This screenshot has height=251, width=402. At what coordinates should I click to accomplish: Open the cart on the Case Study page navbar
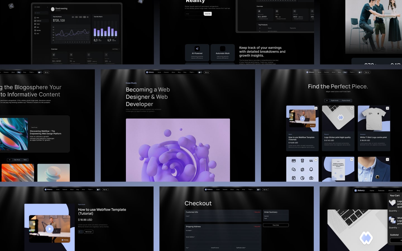(200, 72)
